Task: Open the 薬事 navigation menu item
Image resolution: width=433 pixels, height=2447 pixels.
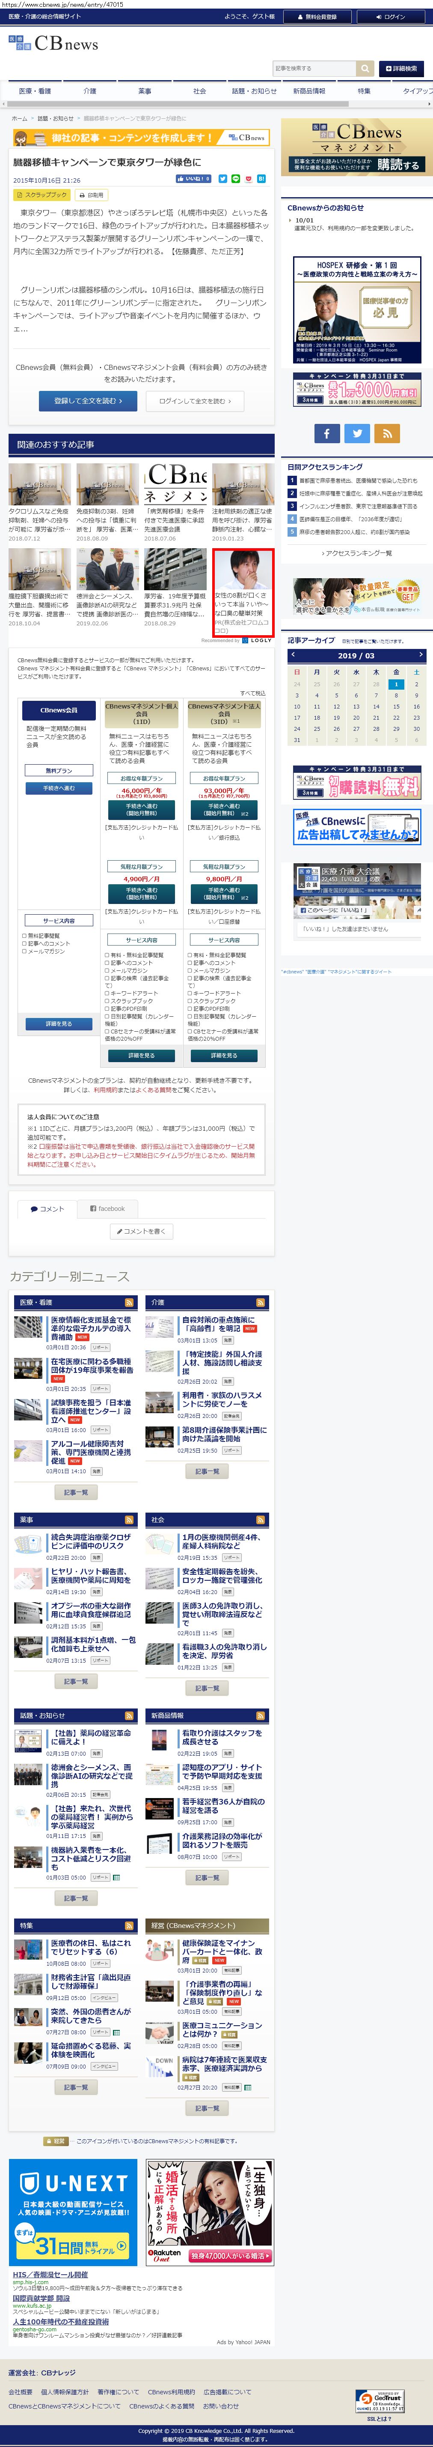Action: pyautogui.click(x=144, y=91)
